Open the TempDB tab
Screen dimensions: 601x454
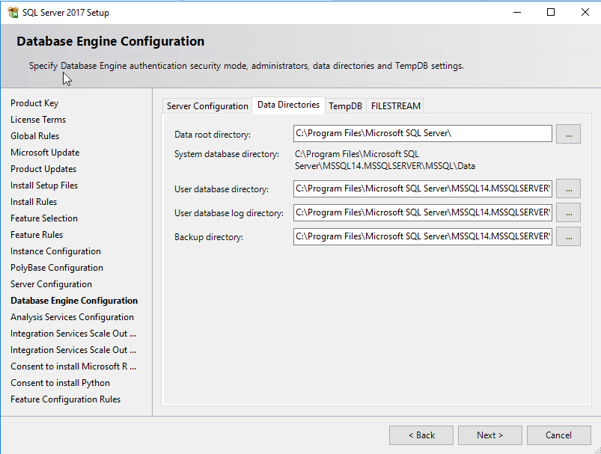pos(345,106)
